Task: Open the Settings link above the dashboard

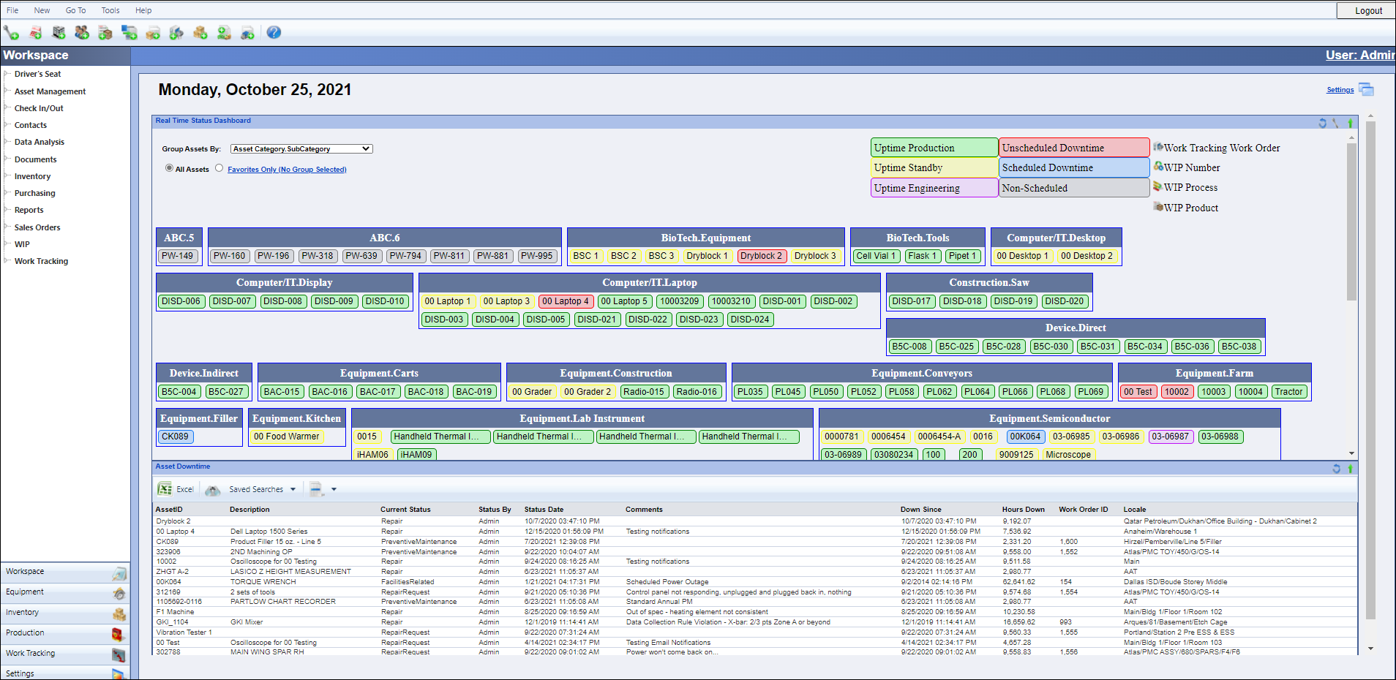Action: pyautogui.click(x=1340, y=89)
